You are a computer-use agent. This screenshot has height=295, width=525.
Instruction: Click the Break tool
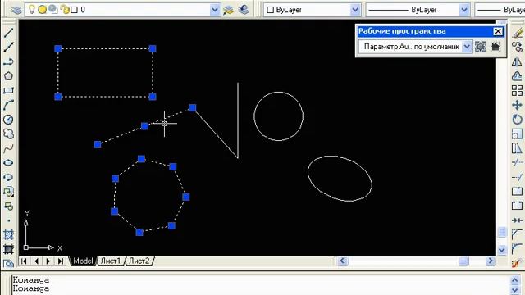(517, 206)
